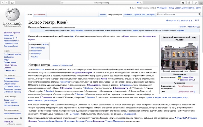Open 'Свежие правки' sidebar link
The width and height of the screenshot is (203, 127).
click(10, 62)
